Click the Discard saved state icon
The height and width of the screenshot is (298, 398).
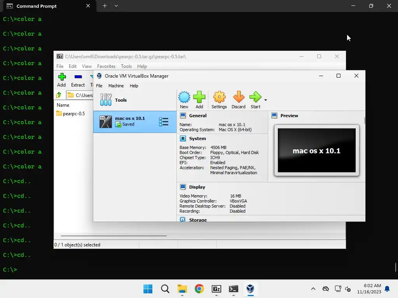pyautogui.click(x=238, y=100)
